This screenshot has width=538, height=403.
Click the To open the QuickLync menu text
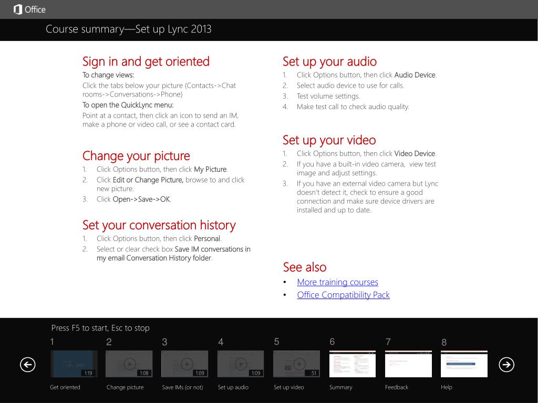(128, 105)
